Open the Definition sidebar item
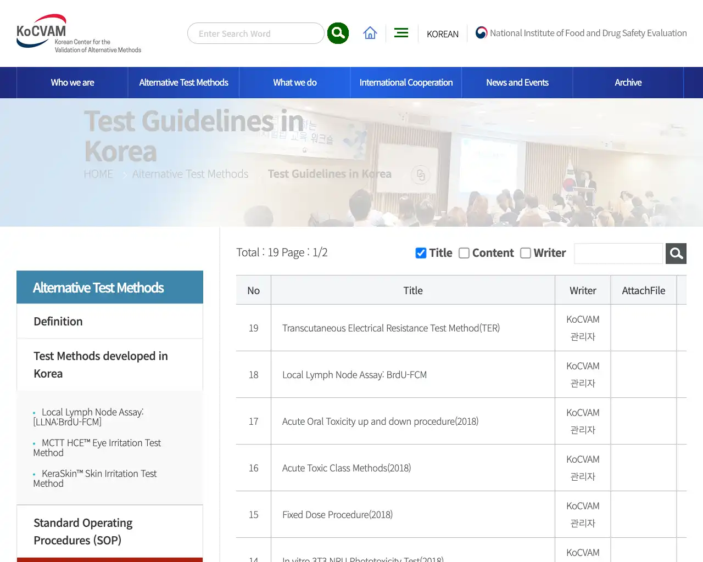 pos(110,321)
